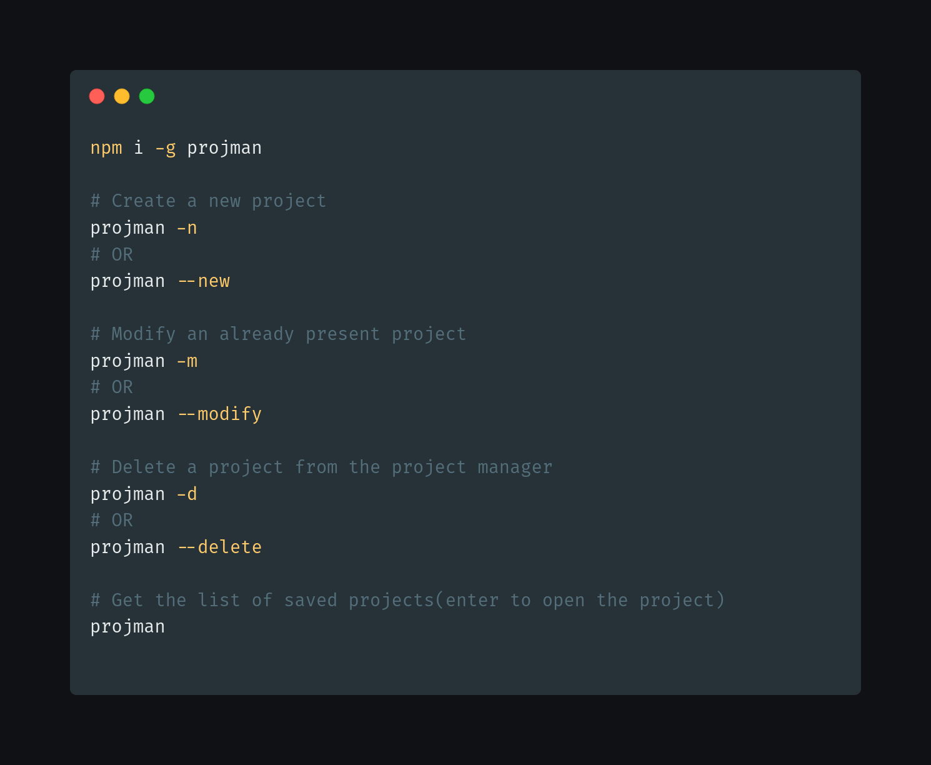Image resolution: width=931 pixels, height=765 pixels.
Task: Click the 'projman -n' command line
Action: pos(144,228)
